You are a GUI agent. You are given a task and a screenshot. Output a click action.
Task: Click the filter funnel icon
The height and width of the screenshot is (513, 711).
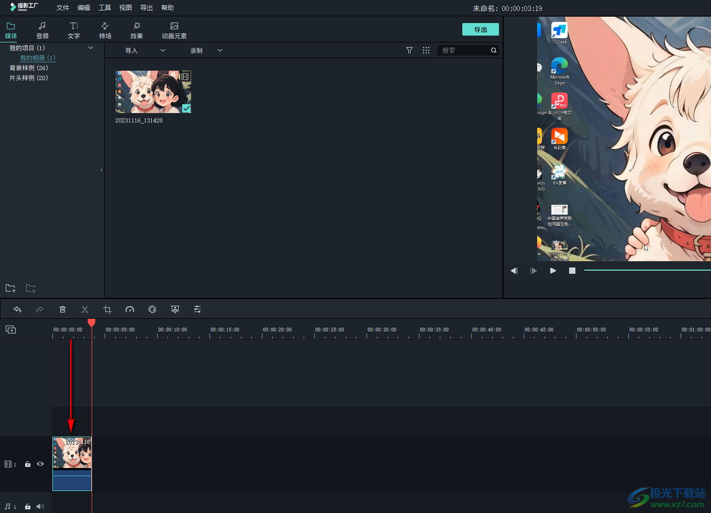pyautogui.click(x=409, y=50)
